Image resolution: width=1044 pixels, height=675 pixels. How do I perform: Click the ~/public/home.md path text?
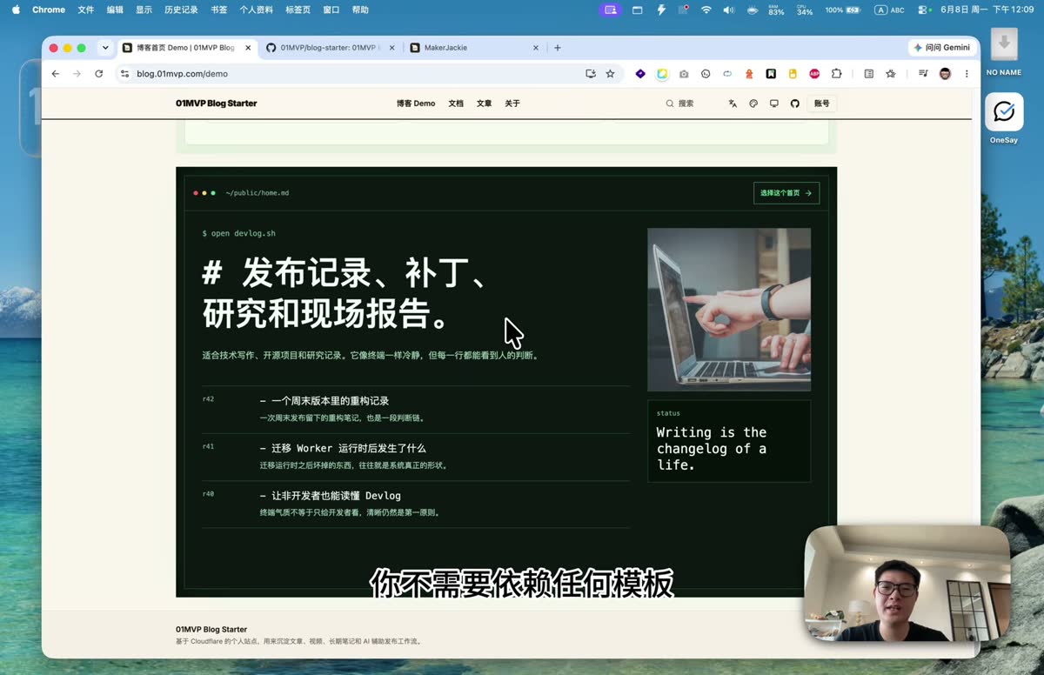tap(258, 193)
